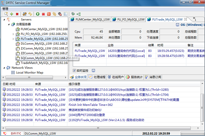The height and width of the screenshot is (136, 205).
Task: Expand the FU_FO_MySQL_LSW tree node
Action: [13, 34]
